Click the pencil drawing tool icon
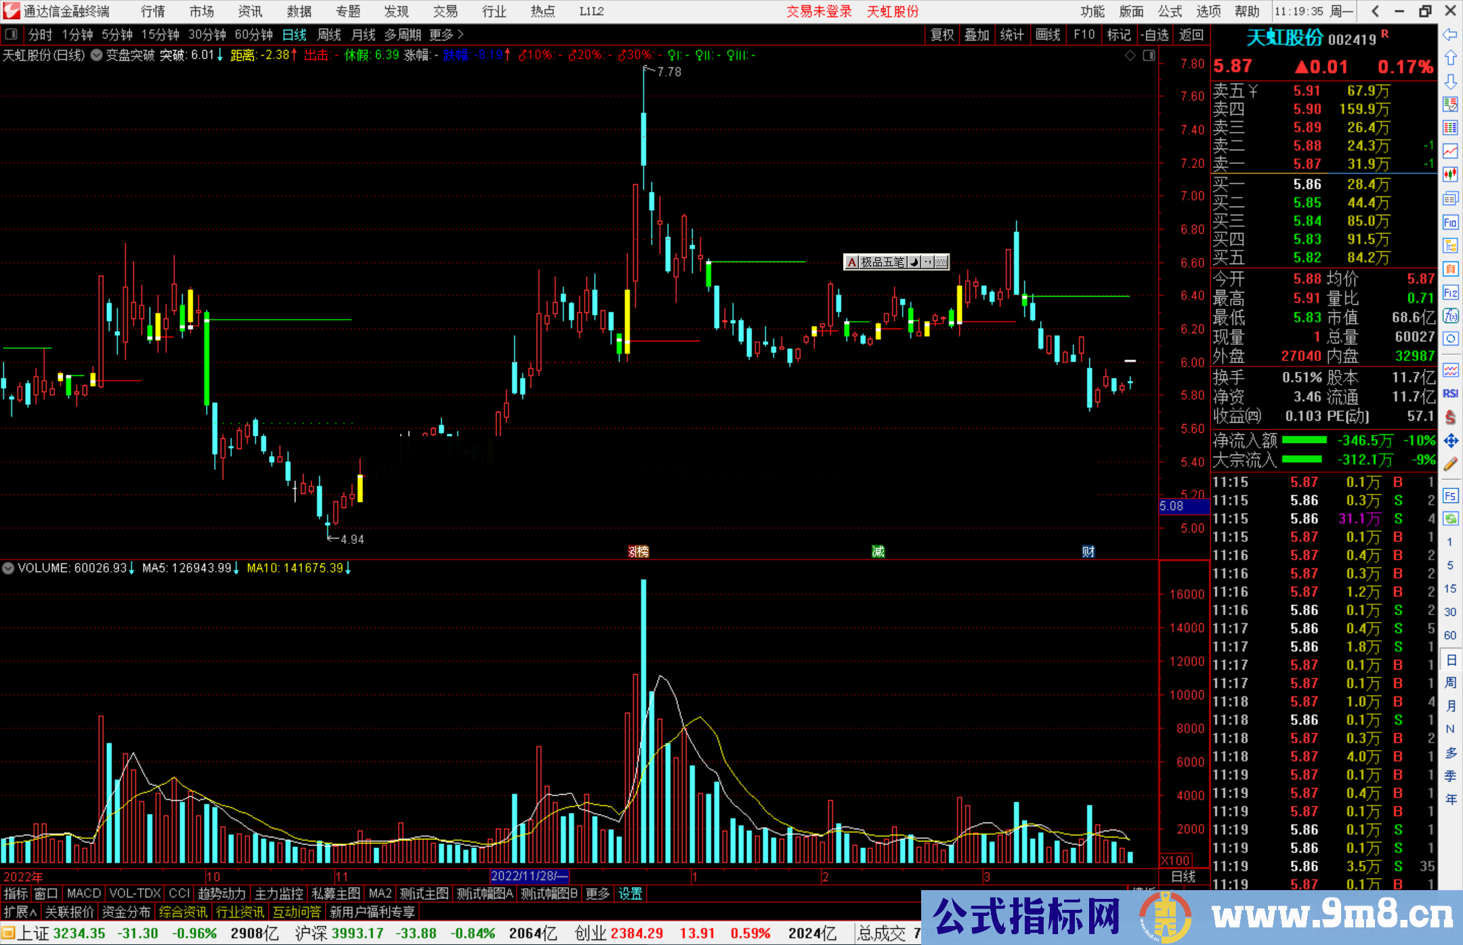 click(1450, 464)
